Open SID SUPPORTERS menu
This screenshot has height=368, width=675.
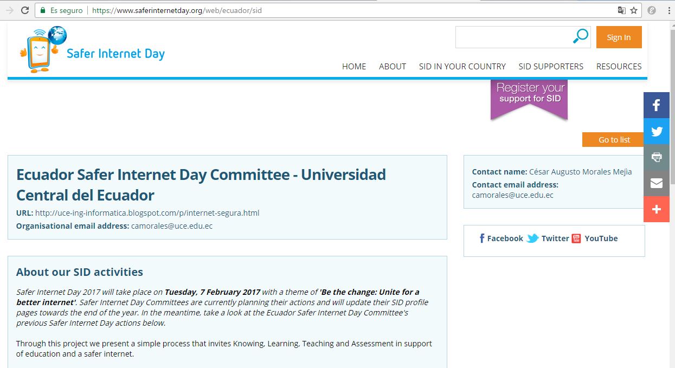pyautogui.click(x=551, y=66)
